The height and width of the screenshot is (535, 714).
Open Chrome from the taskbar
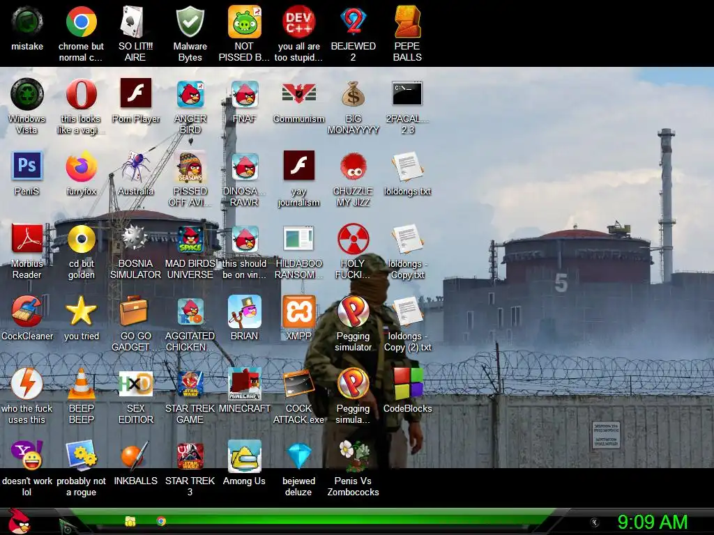161,521
